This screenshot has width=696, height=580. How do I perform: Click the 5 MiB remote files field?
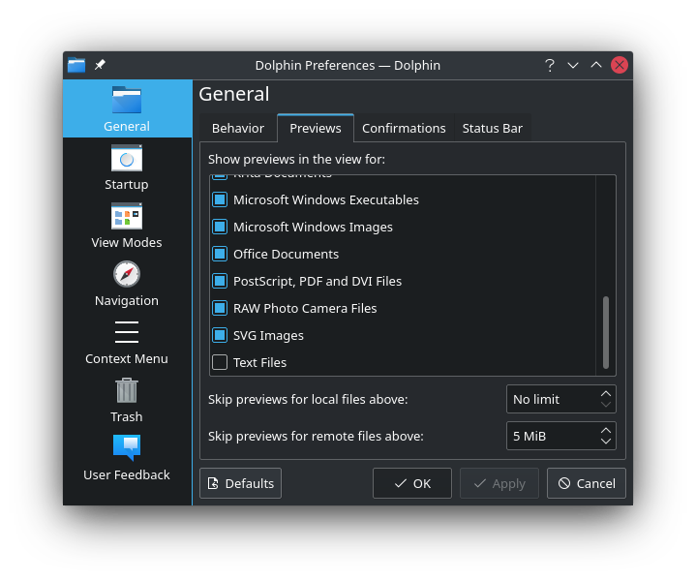coord(561,436)
